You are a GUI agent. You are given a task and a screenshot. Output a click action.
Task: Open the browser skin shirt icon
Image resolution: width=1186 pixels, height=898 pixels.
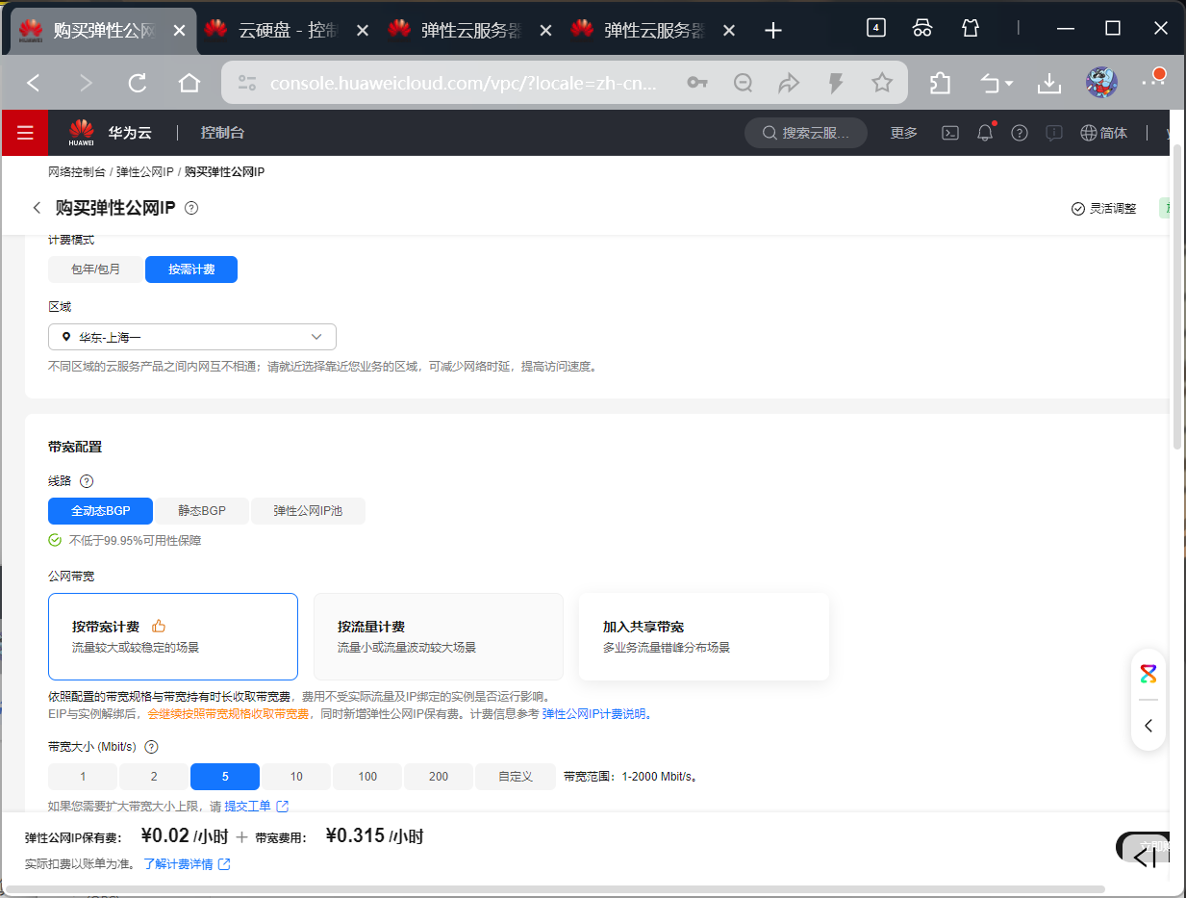[971, 28]
